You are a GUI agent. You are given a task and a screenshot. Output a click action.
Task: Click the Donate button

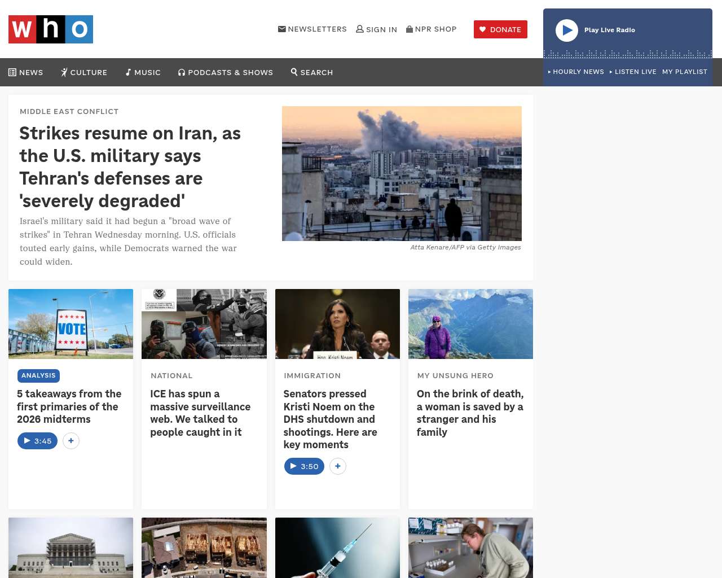pos(500,29)
